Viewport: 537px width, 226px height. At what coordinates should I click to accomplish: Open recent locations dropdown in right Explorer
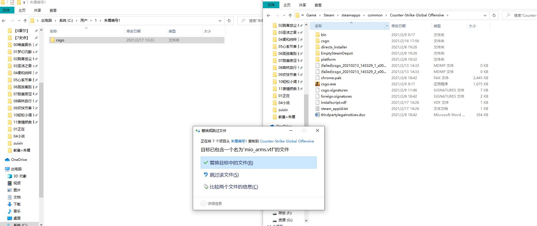point(284,15)
